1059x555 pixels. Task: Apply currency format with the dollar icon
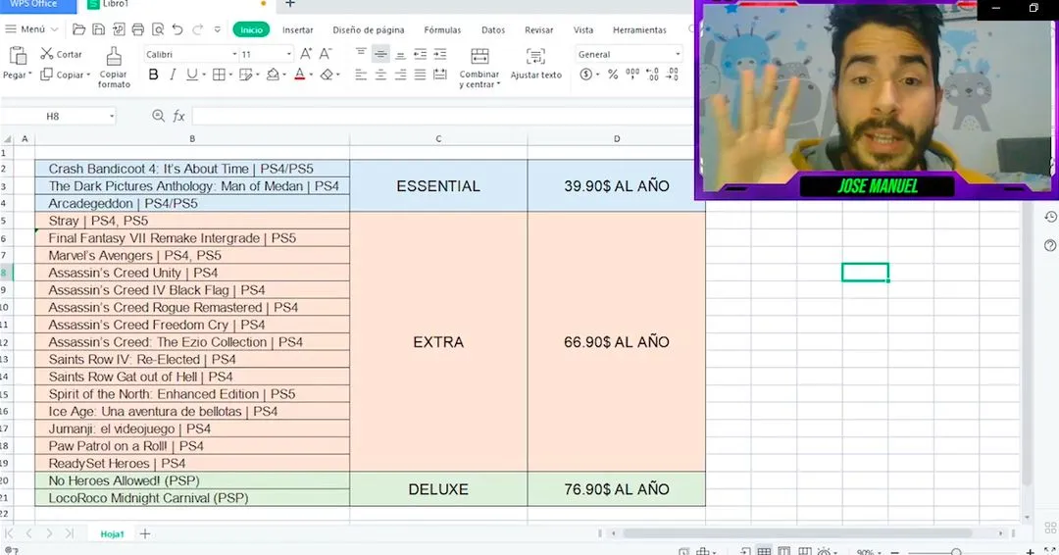585,75
